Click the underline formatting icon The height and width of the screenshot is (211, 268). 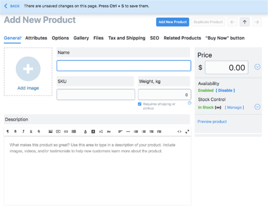tap(31, 131)
